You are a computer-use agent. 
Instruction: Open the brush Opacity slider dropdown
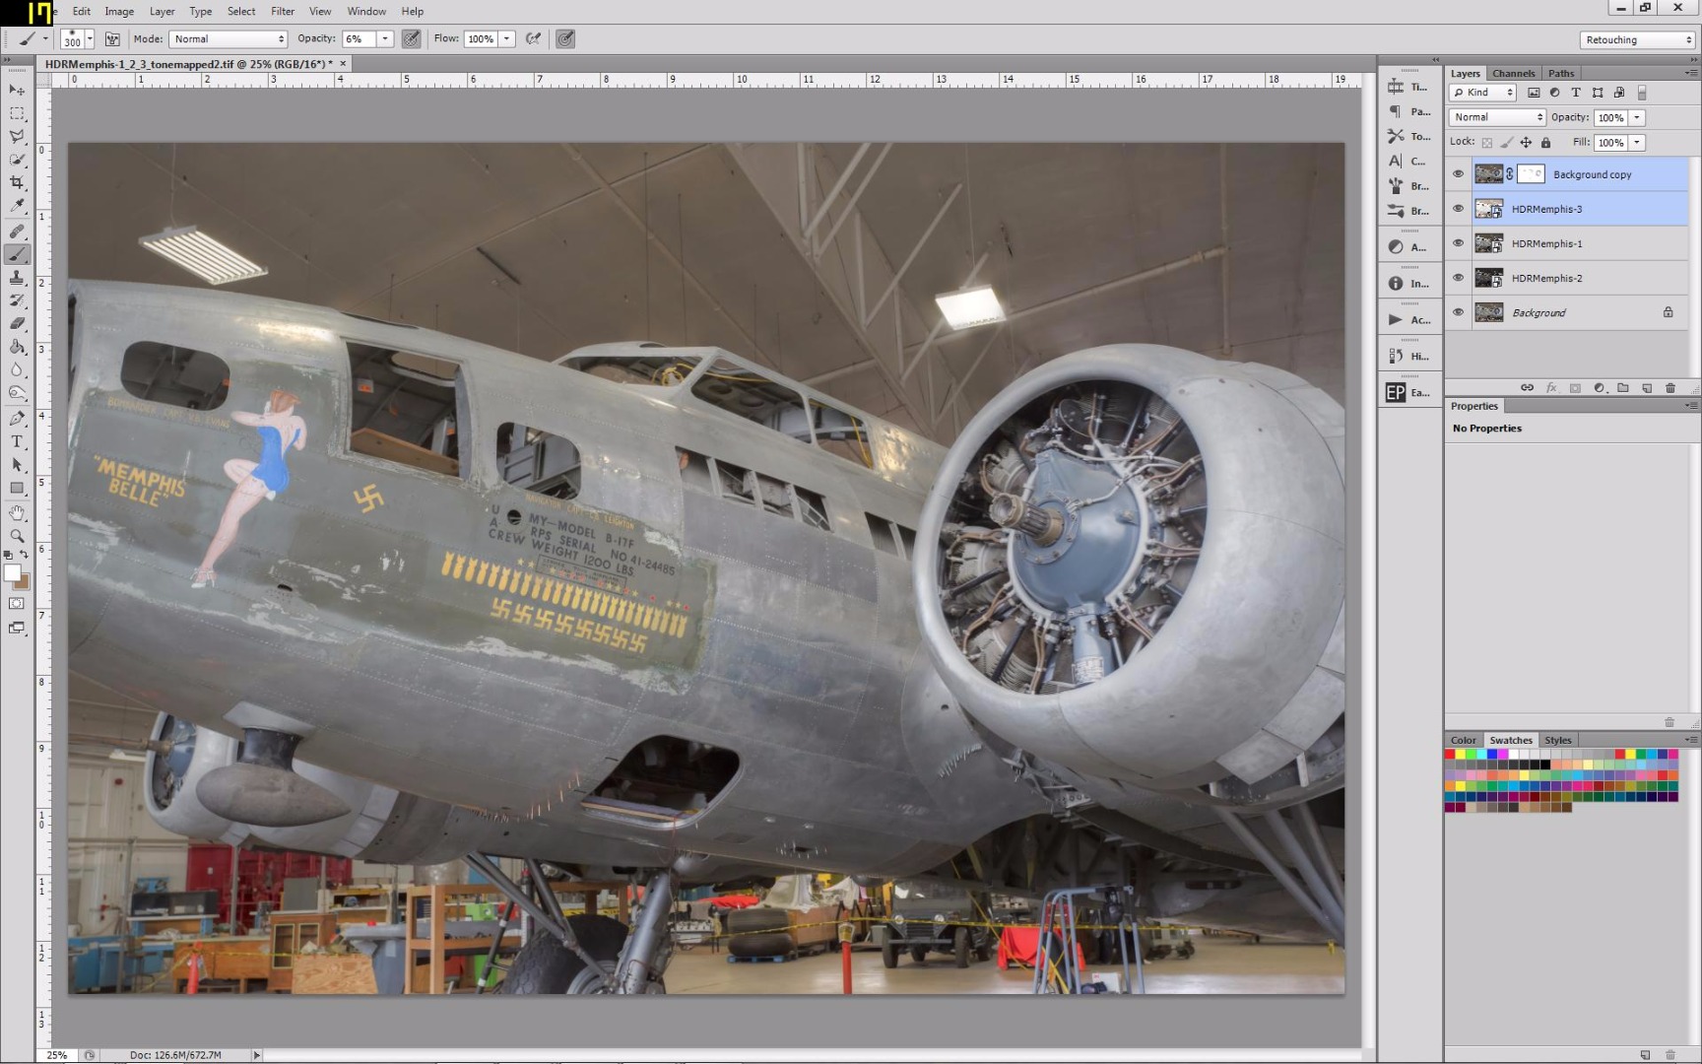385,39
